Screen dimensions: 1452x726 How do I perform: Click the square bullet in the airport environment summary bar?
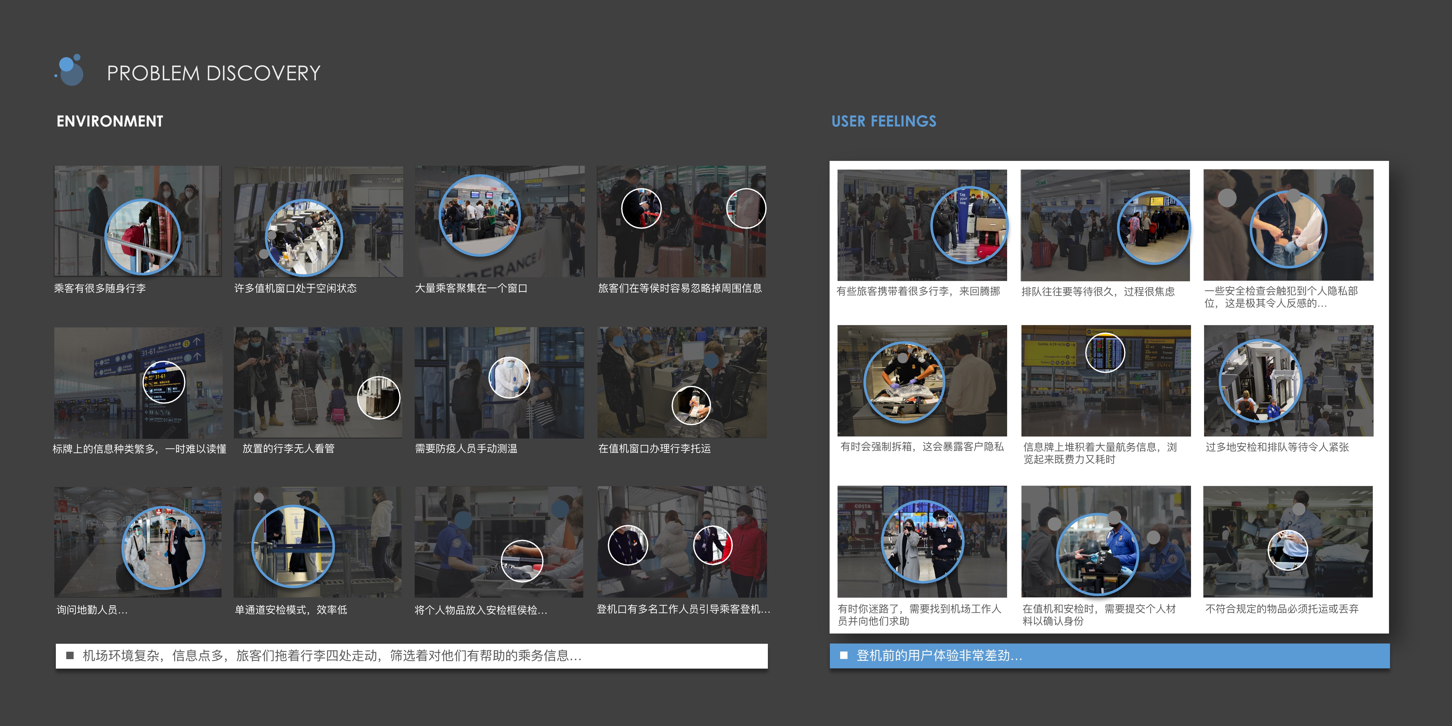pyautogui.click(x=70, y=655)
